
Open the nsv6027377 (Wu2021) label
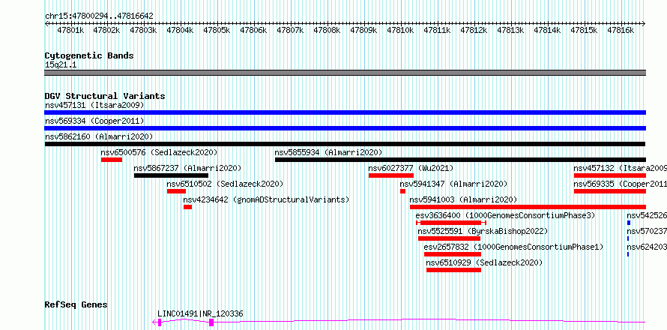click(x=411, y=168)
